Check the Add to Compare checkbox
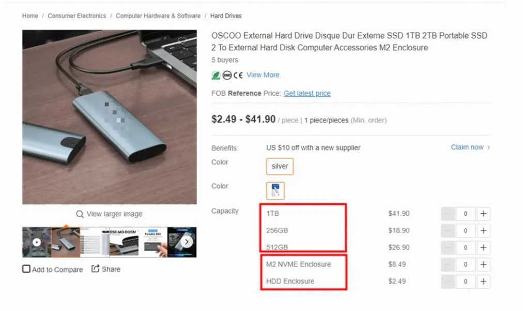The height and width of the screenshot is (311, 523). tap(26, 269)
